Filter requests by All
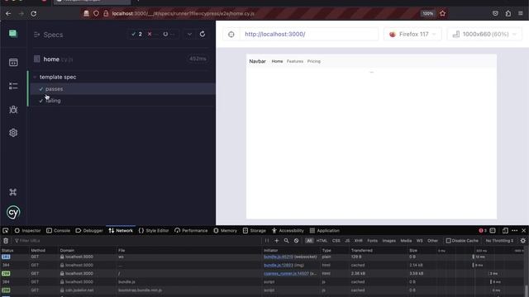 (309, 241)
